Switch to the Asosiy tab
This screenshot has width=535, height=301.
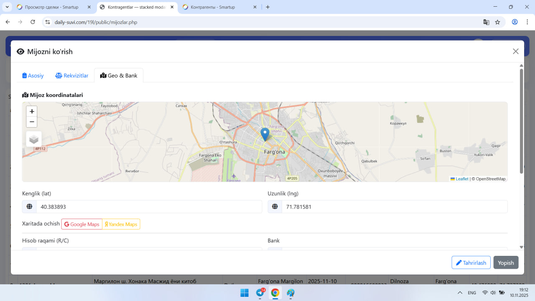pyautogui.click(x=33, y=76)
